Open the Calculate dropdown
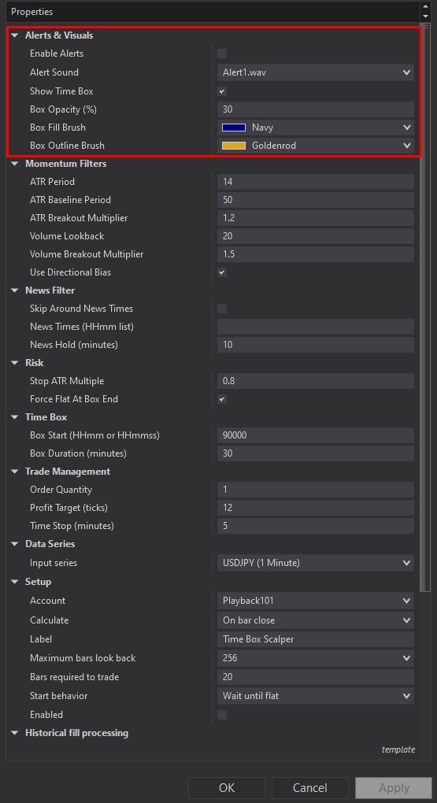This screenshot has height=803, width=437. [x=316, y=620]
